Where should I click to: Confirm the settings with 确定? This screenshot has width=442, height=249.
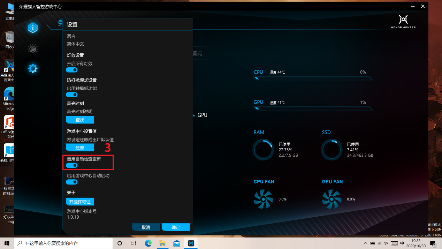[176, 227]
